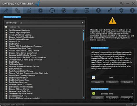Check Decrease Default TTL

6,96
